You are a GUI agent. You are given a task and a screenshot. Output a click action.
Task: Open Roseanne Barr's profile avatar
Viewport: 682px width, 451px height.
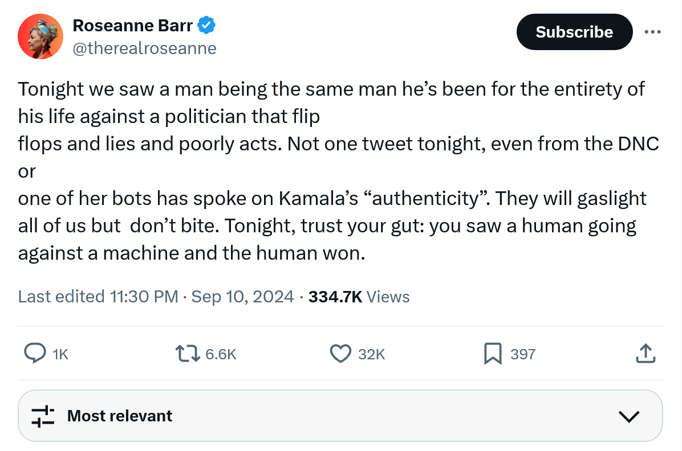pyautogui.click(x=40, y=36)
